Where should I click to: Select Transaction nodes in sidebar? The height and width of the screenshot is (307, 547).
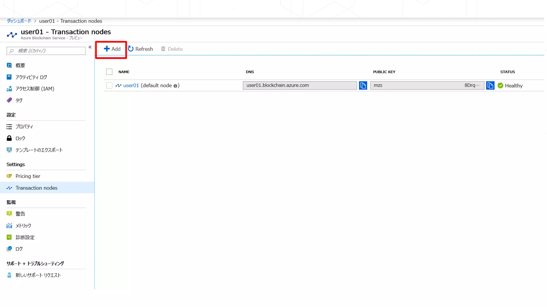(36, 188)
